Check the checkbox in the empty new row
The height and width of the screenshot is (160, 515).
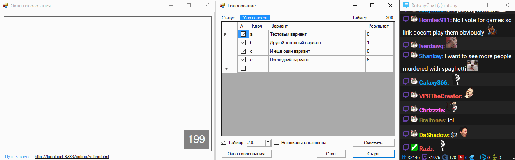243,68
